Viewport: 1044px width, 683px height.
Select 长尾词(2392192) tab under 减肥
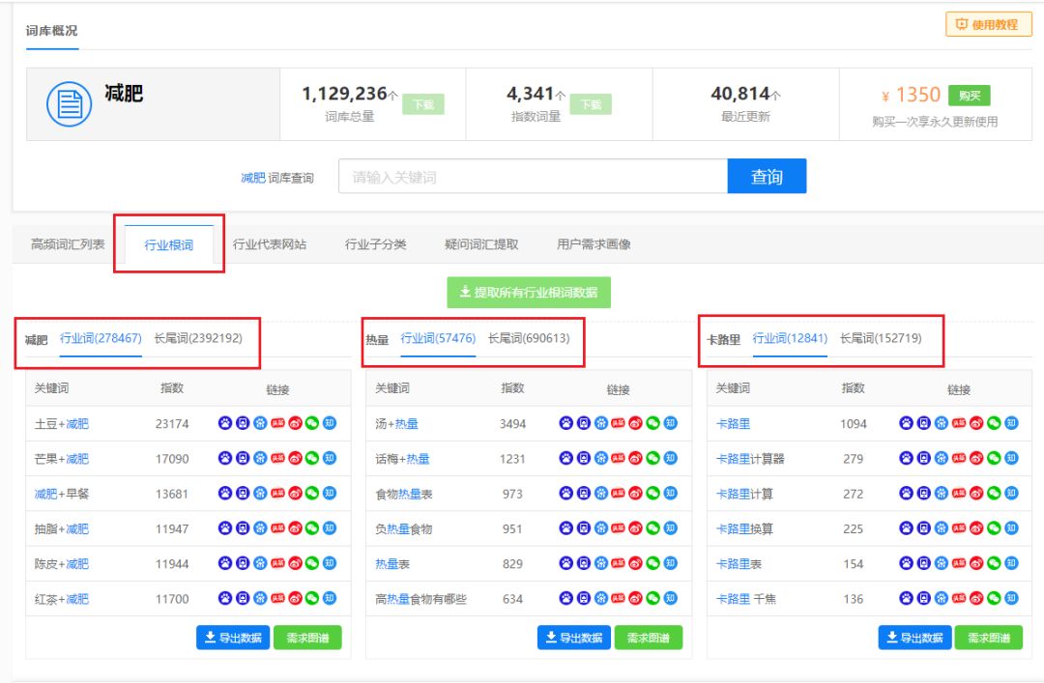pyautogui.click(x=198, y=338)
